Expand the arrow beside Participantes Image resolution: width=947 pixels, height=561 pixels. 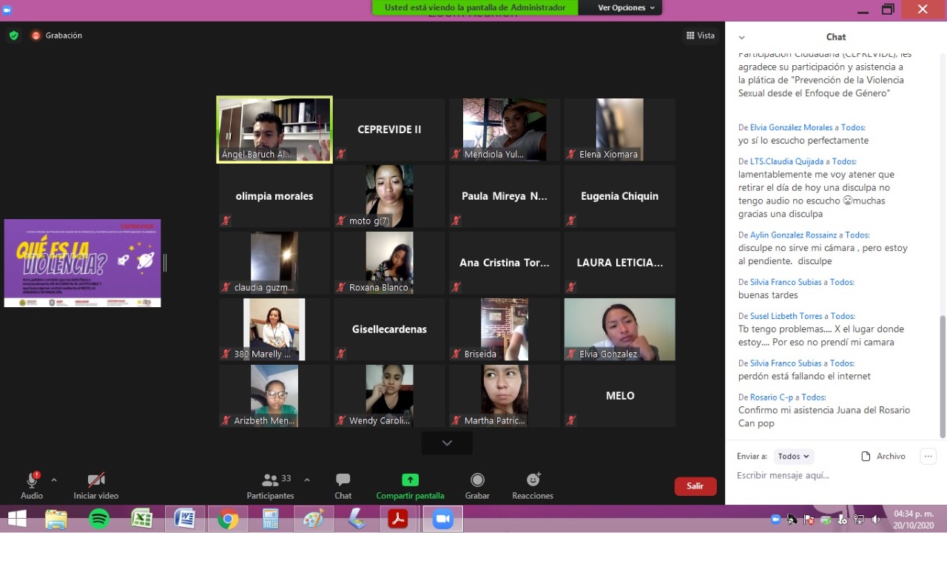click(307, 480)
